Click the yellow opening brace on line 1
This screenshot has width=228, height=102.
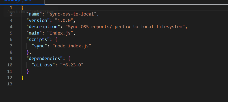point(22,8)
